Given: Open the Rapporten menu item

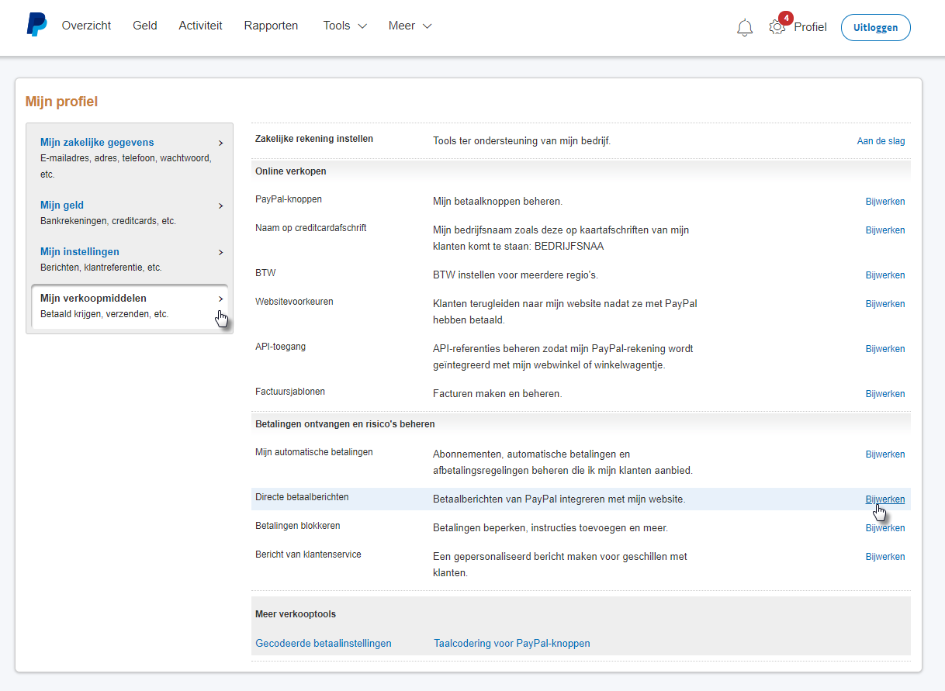Looking at the screenshot, I should [271, 26].
